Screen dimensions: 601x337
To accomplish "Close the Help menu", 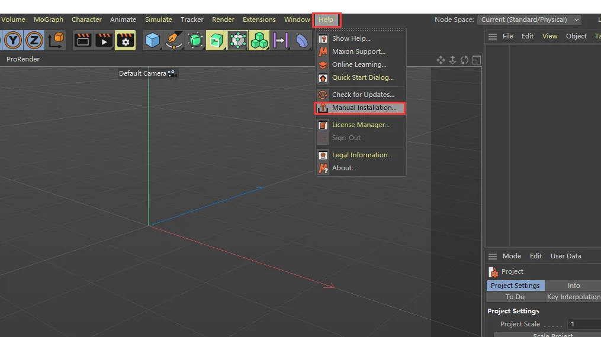I will (x=326, y=20).
